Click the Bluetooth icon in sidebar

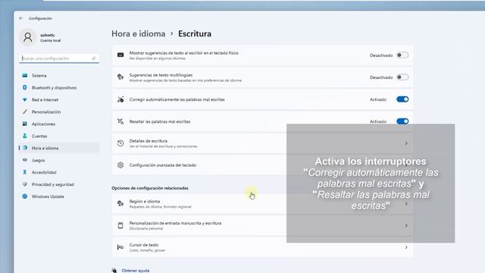(25, 88)
